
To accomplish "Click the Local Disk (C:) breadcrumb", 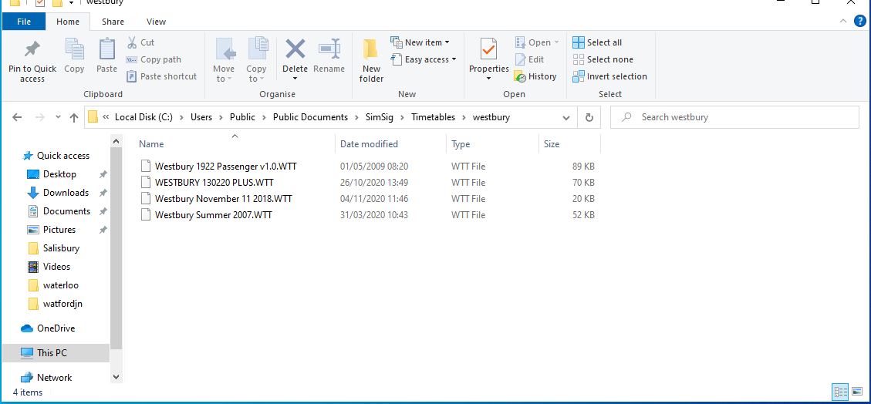I will click(x=143, y=117).
